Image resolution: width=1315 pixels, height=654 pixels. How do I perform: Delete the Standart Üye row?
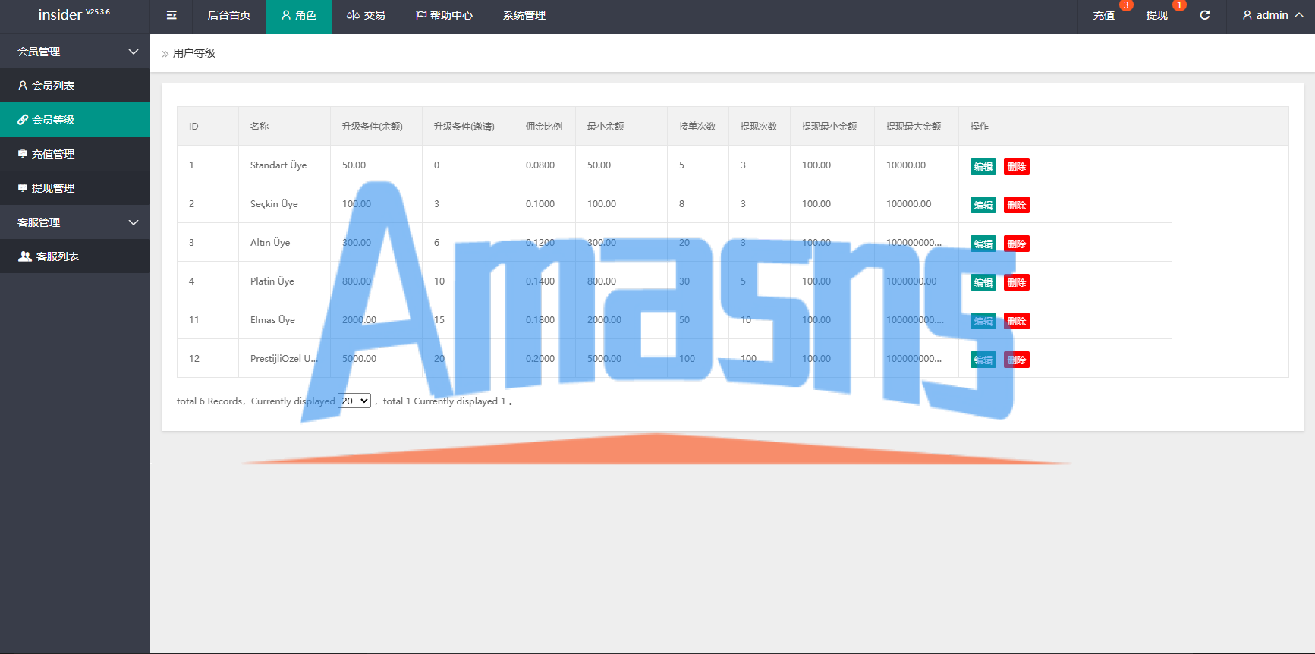pyautogui.click(x=1017, y=166)
